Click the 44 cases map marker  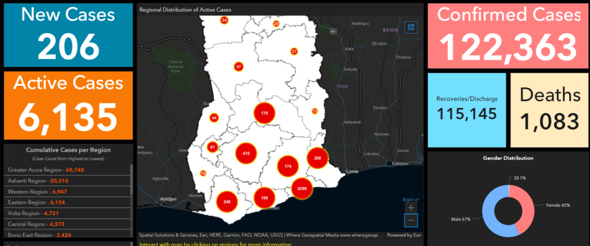(x=214, y=118)
